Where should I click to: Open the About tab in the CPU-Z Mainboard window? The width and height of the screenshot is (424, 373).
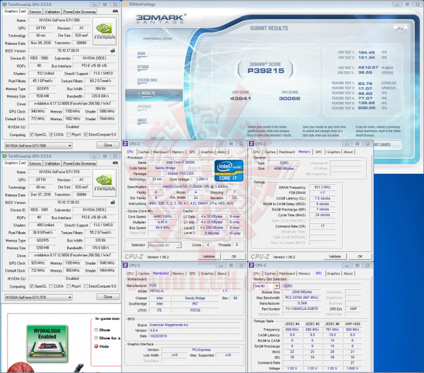pos(222,273)
